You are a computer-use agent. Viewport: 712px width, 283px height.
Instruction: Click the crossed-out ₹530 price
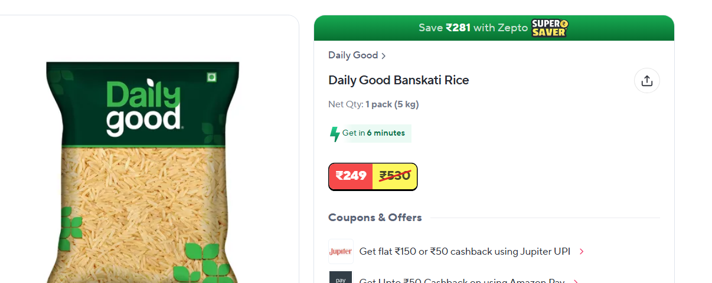coord(395,176)
